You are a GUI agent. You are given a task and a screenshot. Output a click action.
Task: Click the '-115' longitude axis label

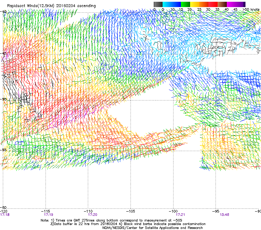(x=46, y=211)
